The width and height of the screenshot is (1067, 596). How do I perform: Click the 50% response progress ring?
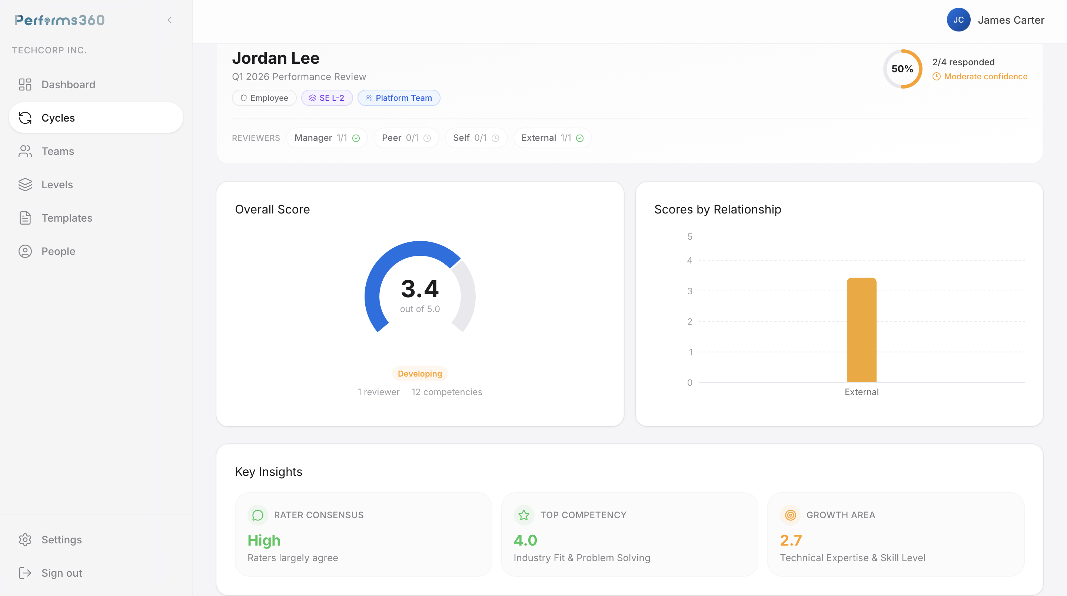pos(902,69)
